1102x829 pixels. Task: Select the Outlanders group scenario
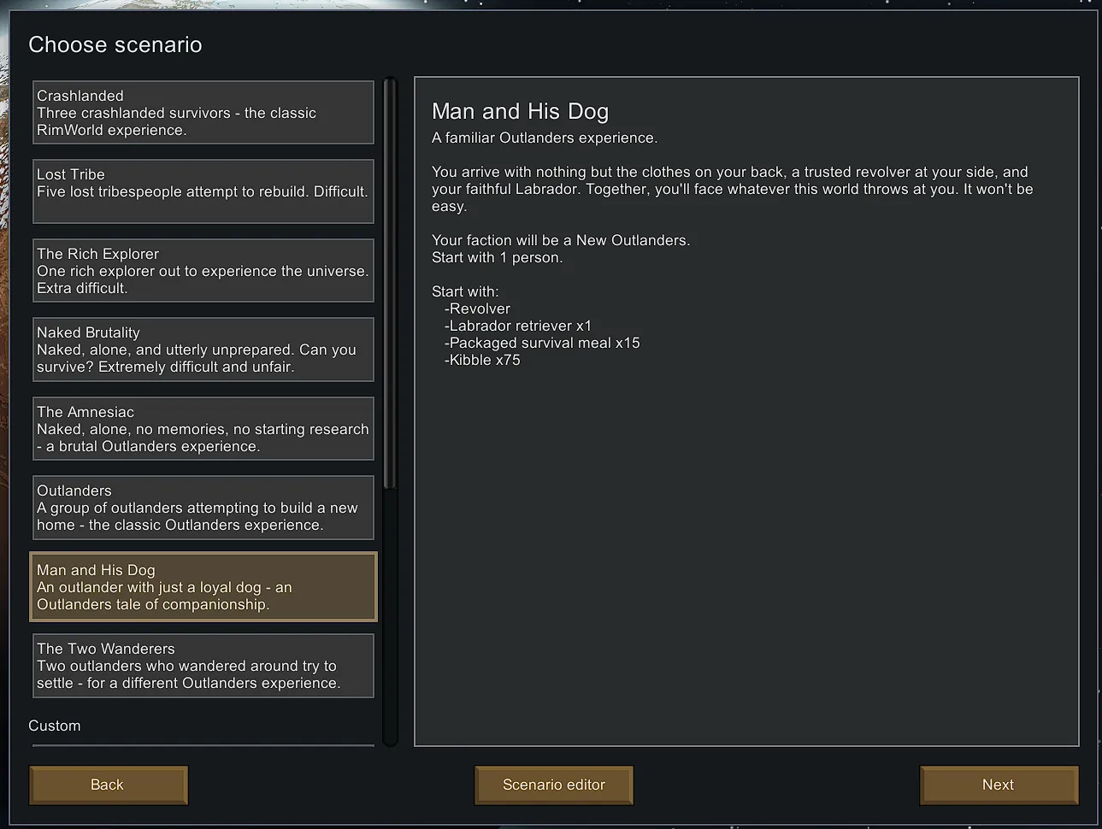pyautogui.click(x=203, y=508)
